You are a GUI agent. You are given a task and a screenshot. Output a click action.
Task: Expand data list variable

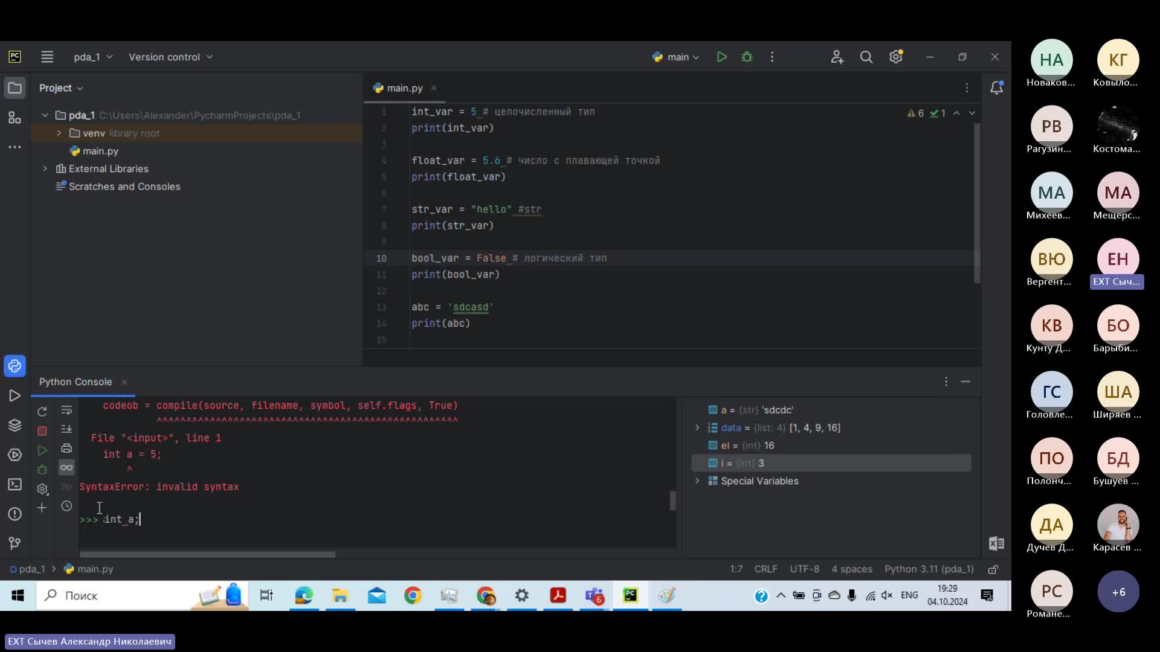point(697,428)
